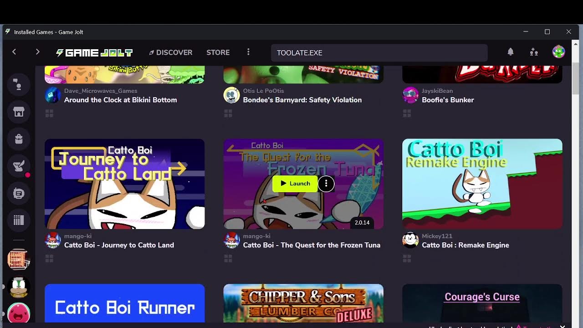
Task: Click developer name Dave_Microwaves_Games
Action: 101,91
